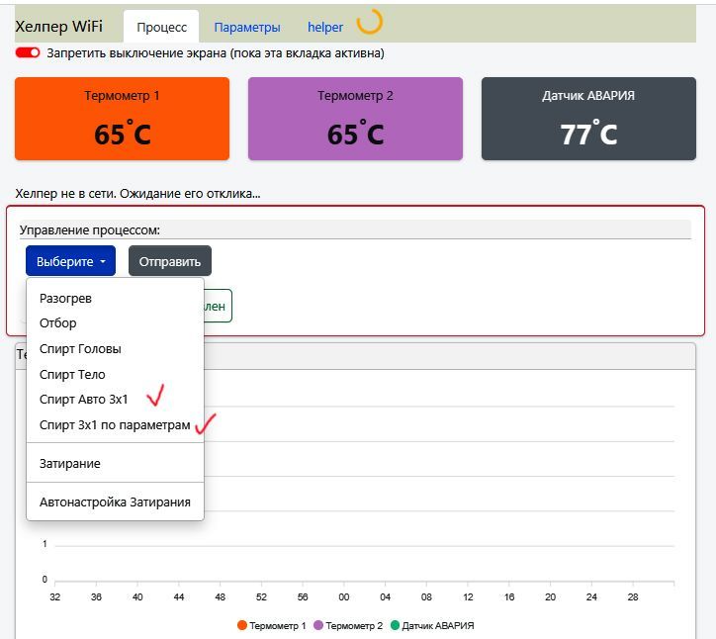This screenshot has width=716, height=639.
Task: Choose Разогрев from the dropdown menu
Action: [x=115, y=299]
